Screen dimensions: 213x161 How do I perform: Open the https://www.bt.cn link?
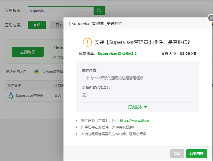134,120
